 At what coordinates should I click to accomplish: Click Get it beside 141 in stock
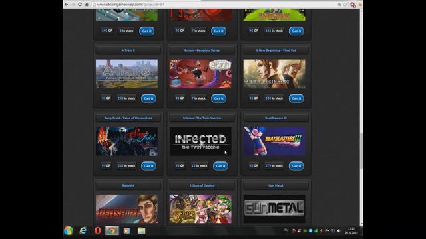click(296, 31)
